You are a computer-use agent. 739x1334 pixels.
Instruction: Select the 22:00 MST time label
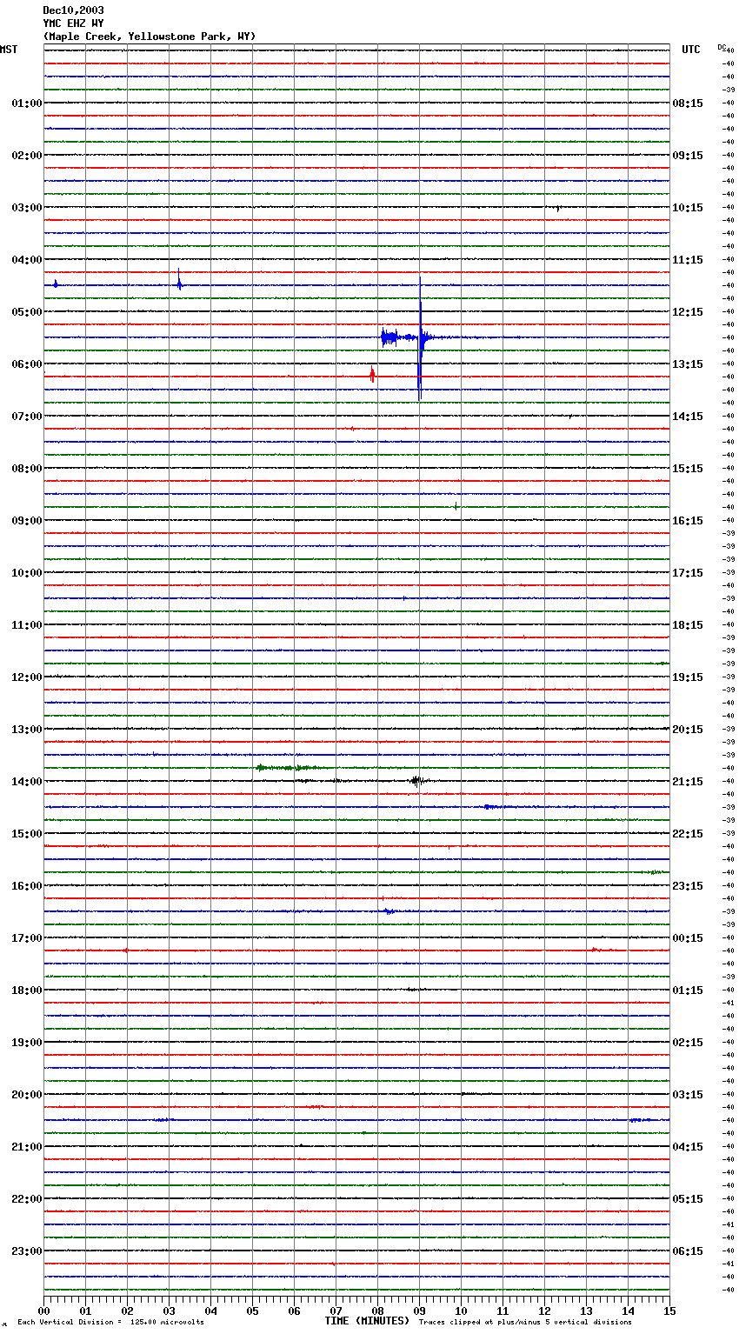(26, 1199)
